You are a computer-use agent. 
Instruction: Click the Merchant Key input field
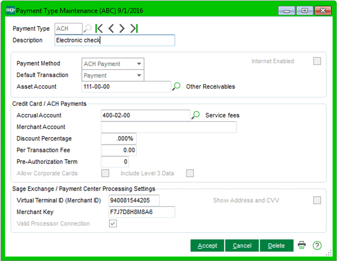[141, 212]
